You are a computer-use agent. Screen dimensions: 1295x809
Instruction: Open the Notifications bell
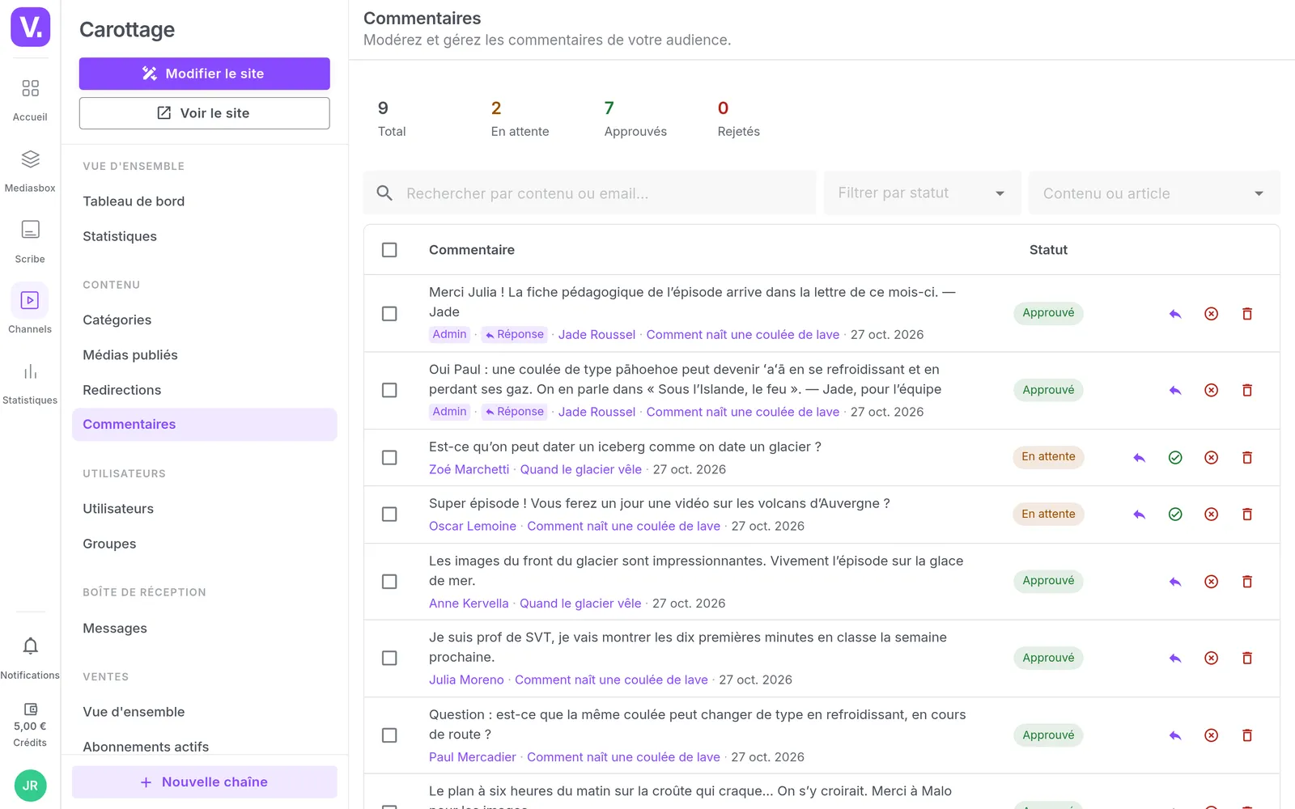click(30, 658)
